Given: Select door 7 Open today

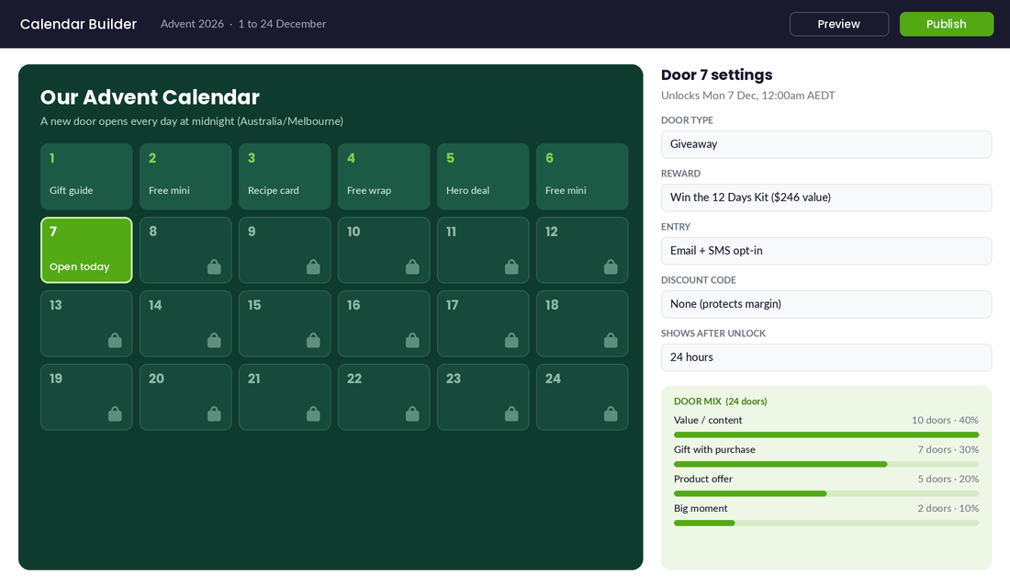Looking at the screenshot, I should [86, 250].
